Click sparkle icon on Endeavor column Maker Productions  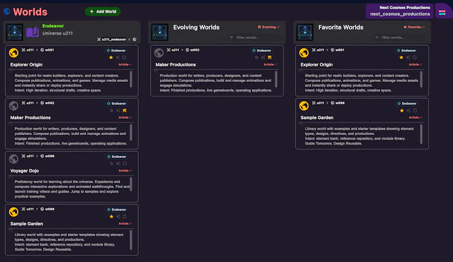tap(118, 111)
